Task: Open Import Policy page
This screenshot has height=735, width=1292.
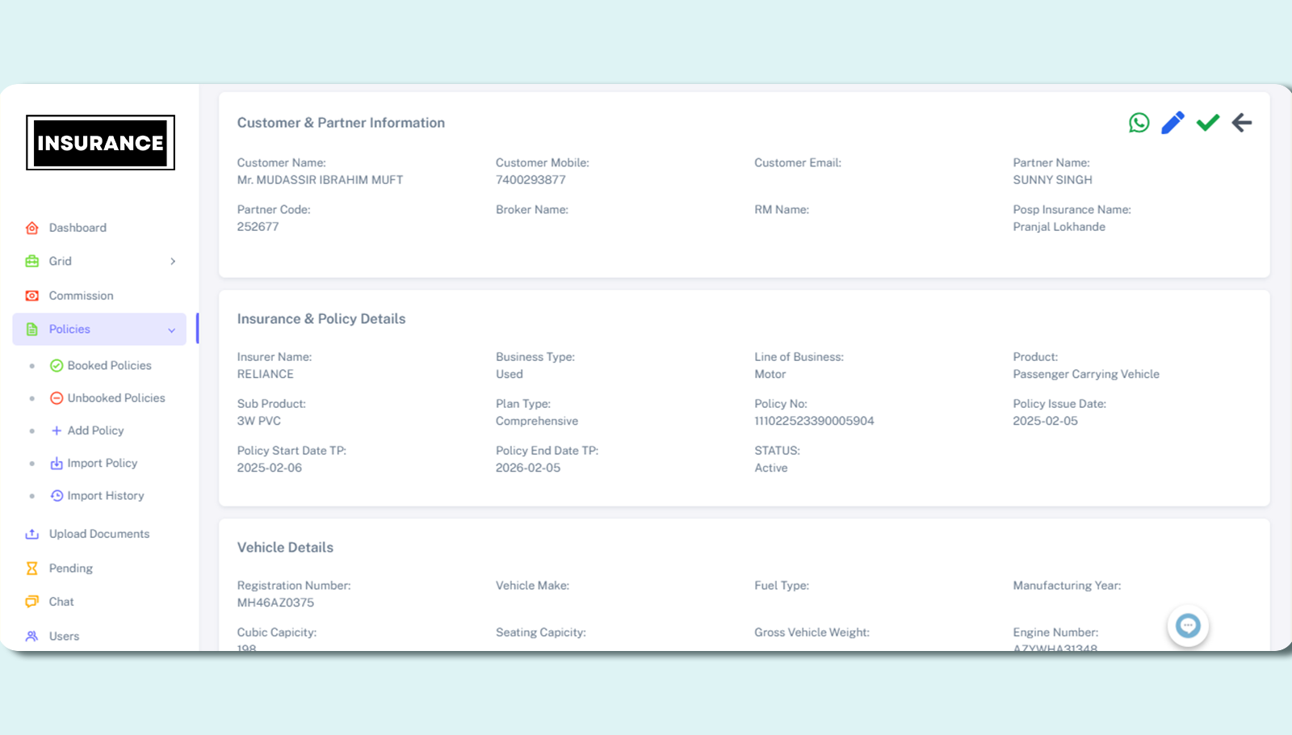Action: pyautogui.click(x=102, y=464)
